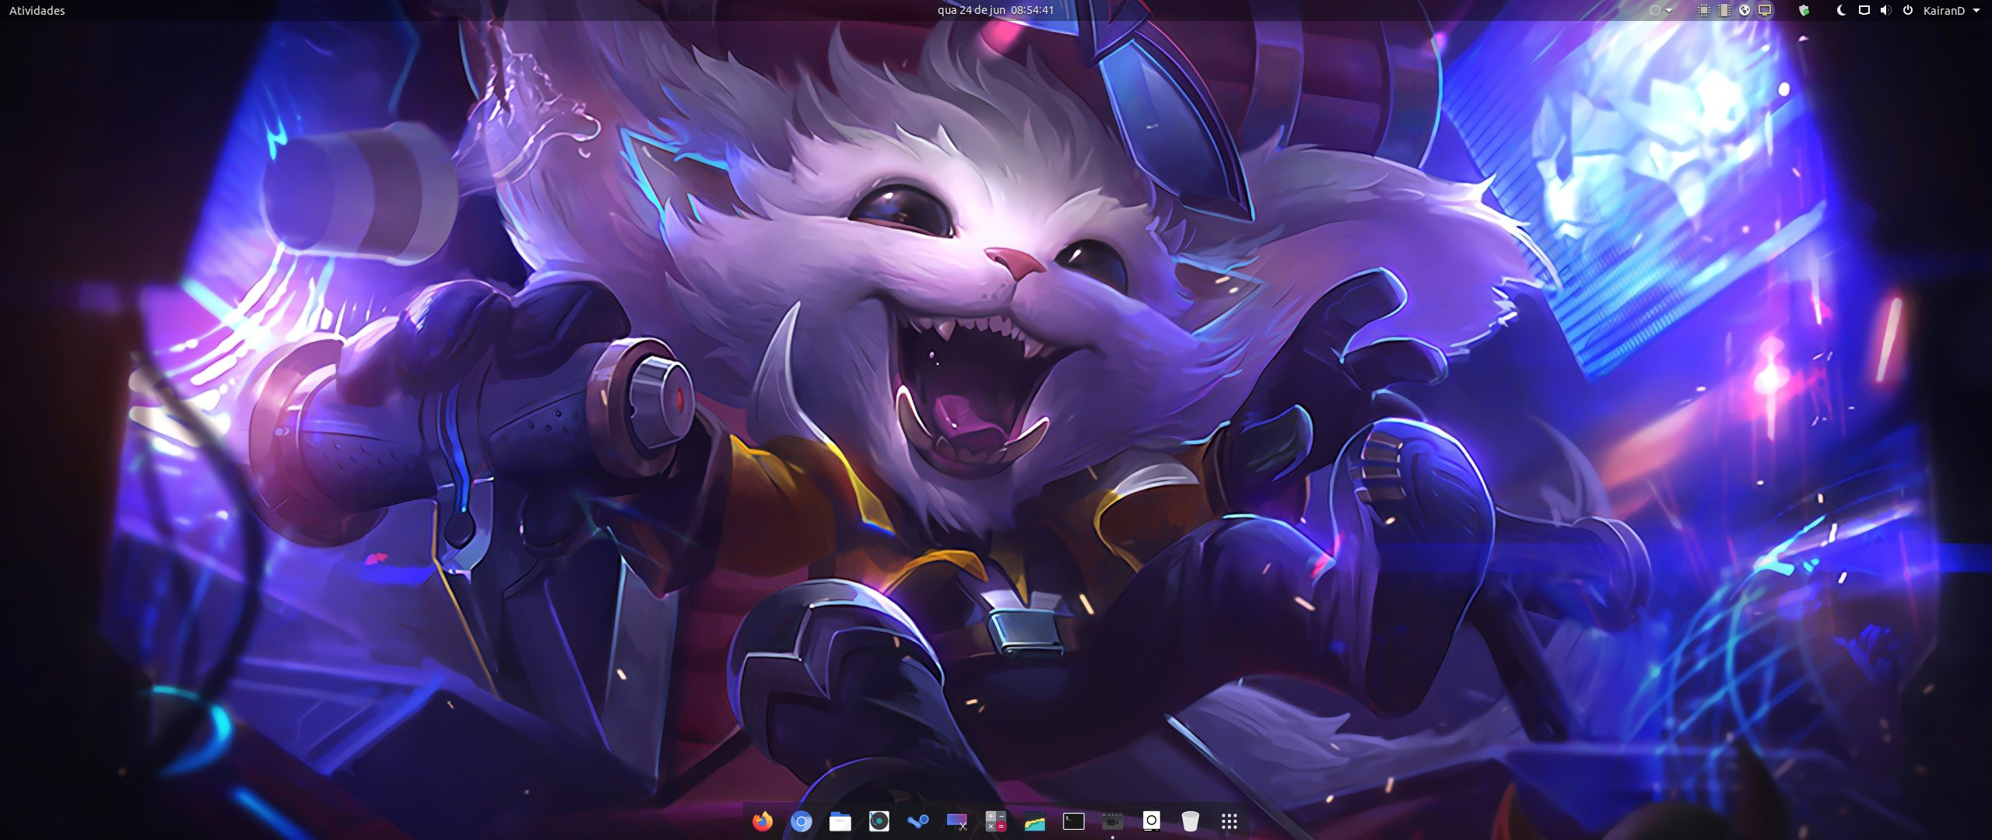This screenshot has width=1992, height=840.
Task: Launch Steam from the dock
Action: [918, 821]
